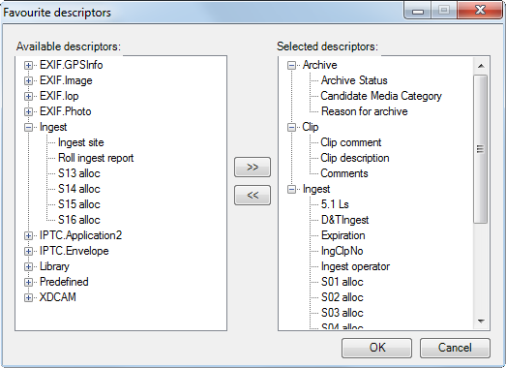The image size is (506, 368).
Task: Select 'Reason for archive' descriptor
Action: 365,111
